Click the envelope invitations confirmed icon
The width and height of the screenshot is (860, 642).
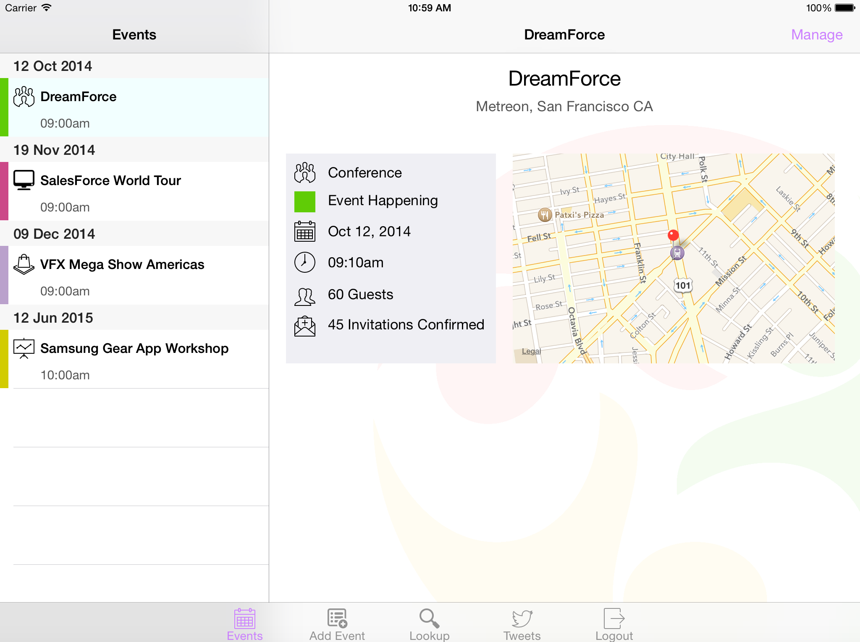[x=304, y=326]
